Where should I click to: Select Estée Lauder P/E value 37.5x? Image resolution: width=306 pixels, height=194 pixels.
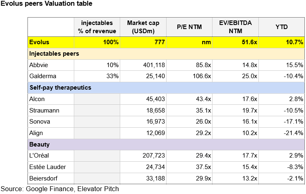pyautogui.click(x=203, y=167)
